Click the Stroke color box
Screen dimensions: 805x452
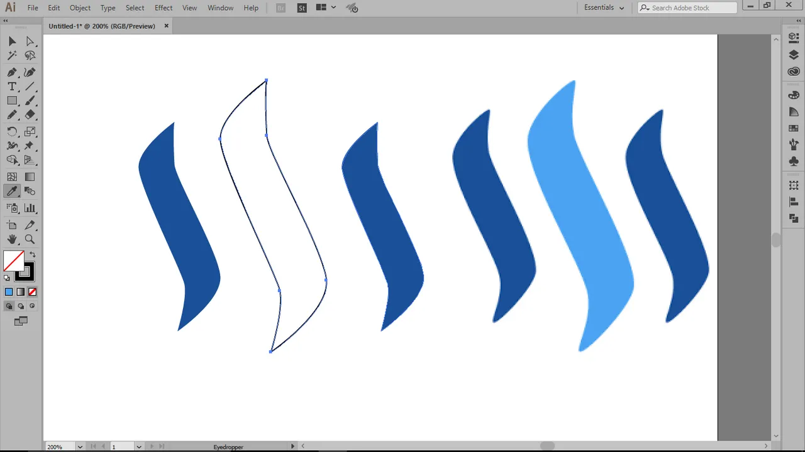pos(25,272)
